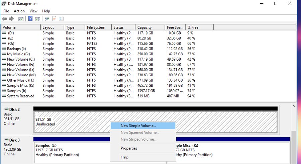
Task: Open Help via blue question mark icon
Action: [x=30, y=19]
